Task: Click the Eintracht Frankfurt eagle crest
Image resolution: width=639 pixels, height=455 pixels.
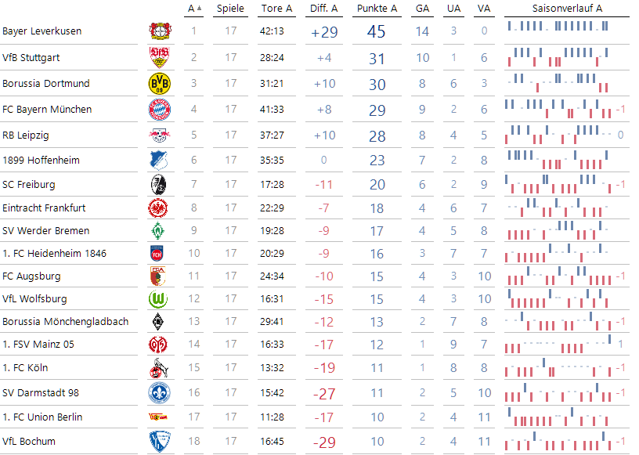Action: tap(159, 208)
